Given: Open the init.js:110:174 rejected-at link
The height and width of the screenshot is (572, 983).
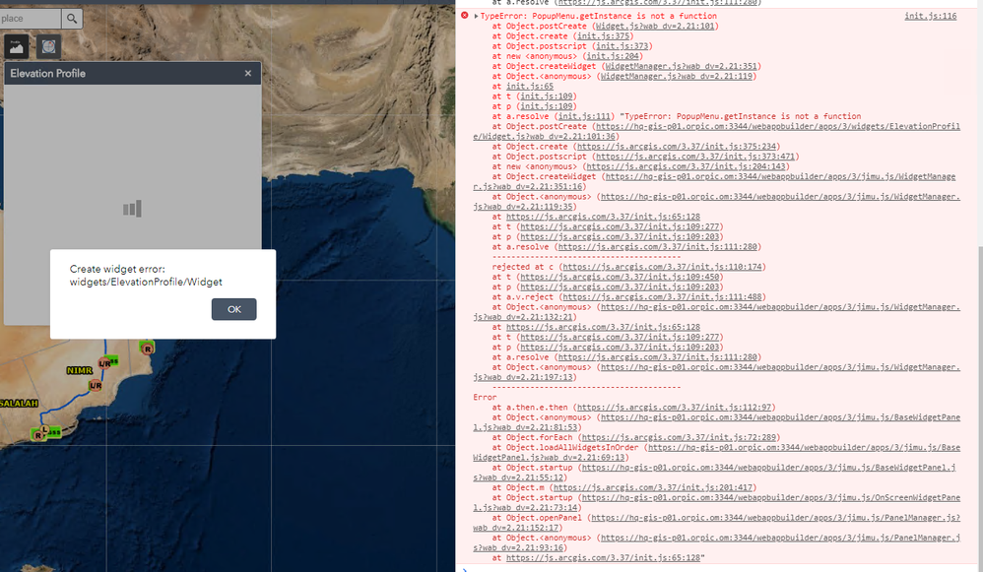Looking at the screenshot, I should coord(662,267).
